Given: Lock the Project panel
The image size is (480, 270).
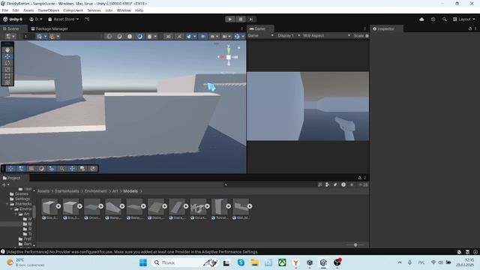Looking at the screenshot, I should pyautogui.click(x=360, y=178).
